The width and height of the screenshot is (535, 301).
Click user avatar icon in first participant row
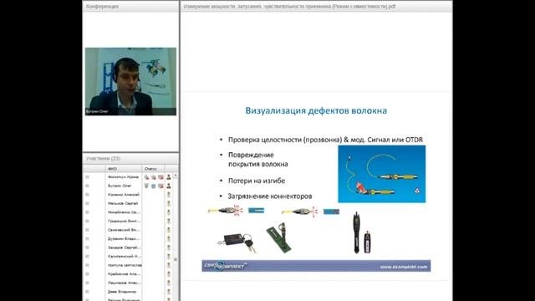coord(169,177)
